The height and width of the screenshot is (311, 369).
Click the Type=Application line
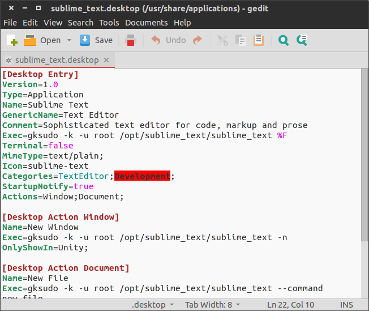(43, 95)
